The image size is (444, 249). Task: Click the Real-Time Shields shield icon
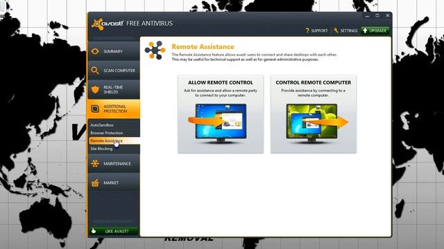coord(95,89)
